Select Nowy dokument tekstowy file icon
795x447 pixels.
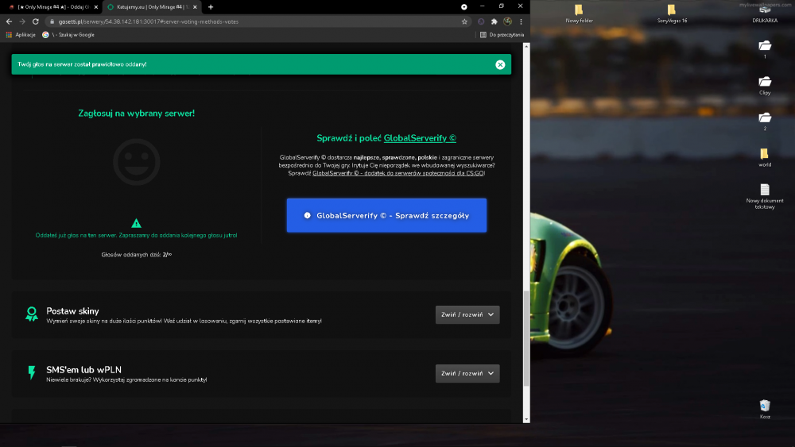tap(765, 196)
